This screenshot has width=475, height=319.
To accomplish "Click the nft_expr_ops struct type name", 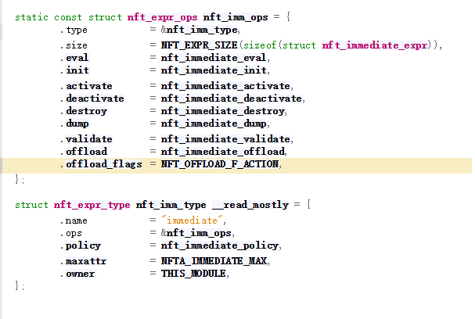I will [162, 17].
